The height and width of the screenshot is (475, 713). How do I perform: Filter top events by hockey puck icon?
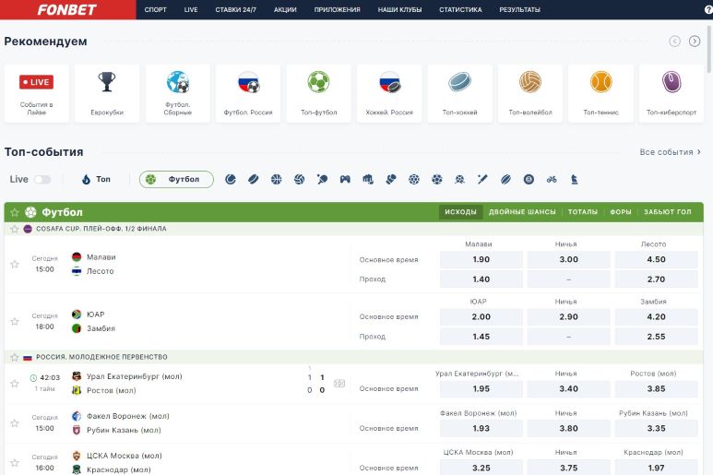click(x=254, y=180)
